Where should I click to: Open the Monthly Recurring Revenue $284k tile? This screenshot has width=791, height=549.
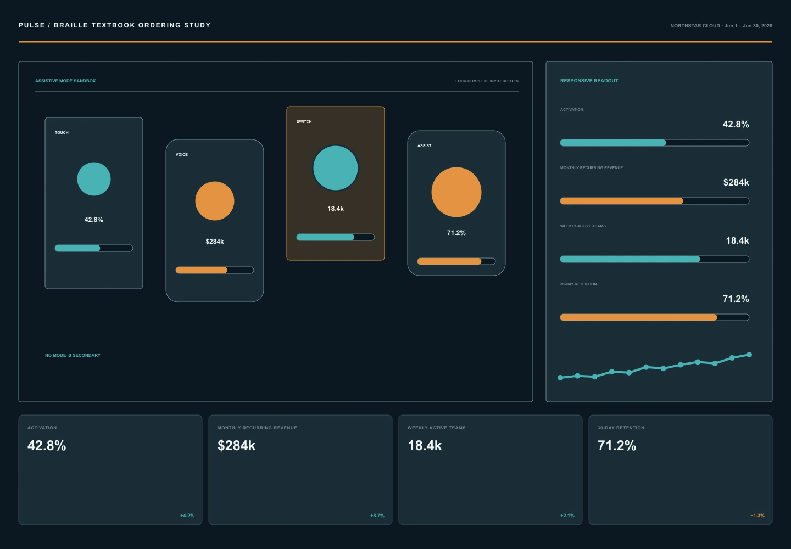(x=300, y=470)
